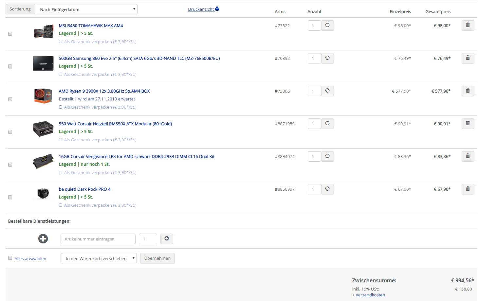This screenshot has height=301, width=478.
Task: Click the Artikelnummer eintragen input field
Action: pos(98,239)
